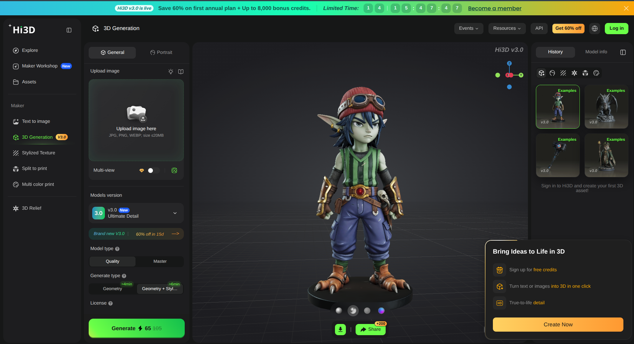
Task: Click the 3D Relief icon
Action: (16, 208)
